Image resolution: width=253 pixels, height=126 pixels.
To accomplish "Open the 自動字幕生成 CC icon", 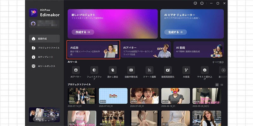I will pos(131,70).
